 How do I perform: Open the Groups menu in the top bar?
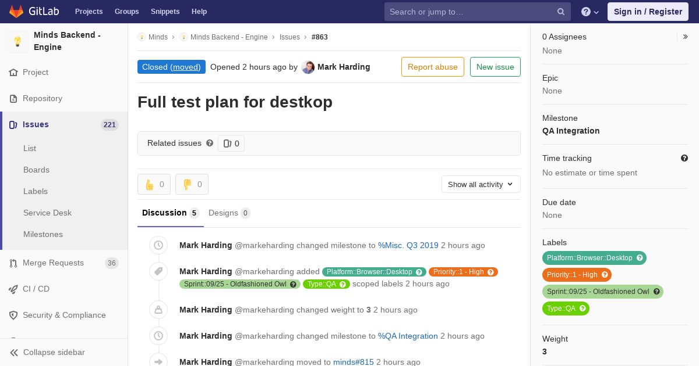pyautogui.click(x=127, y=12)
